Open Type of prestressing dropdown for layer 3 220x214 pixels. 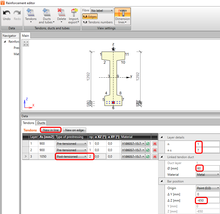coord(71,156)
